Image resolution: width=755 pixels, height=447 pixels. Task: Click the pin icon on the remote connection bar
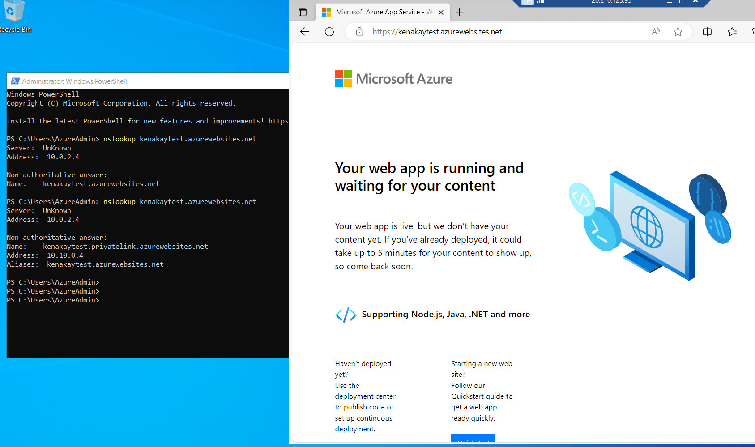pyautogui.click(x=529, y=2)
